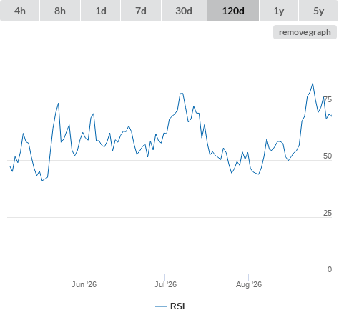This screenshot has width=339, height=325.
Task: Choose the 1d range tab
Action: (x=101, y=11)
